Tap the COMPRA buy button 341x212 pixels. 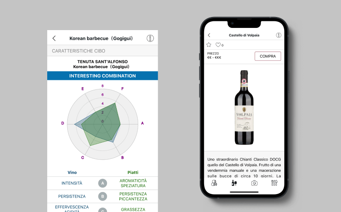[x=268, y=56]
